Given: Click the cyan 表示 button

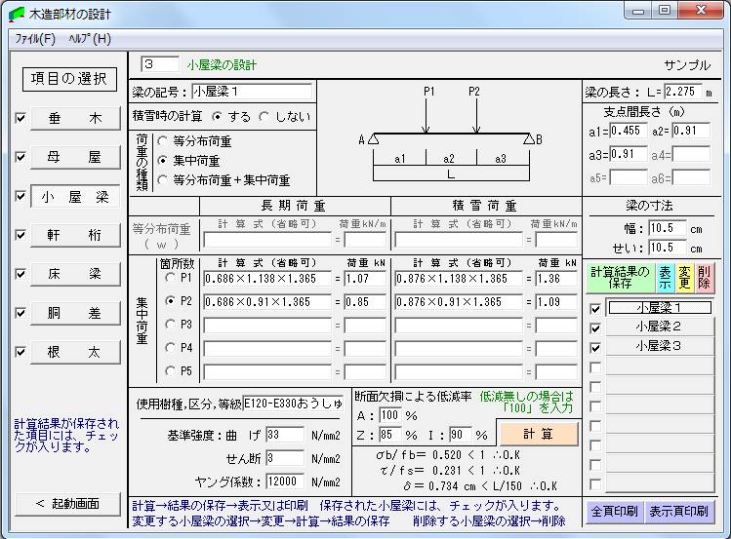Looking at the screenshot, I should 666,278.
